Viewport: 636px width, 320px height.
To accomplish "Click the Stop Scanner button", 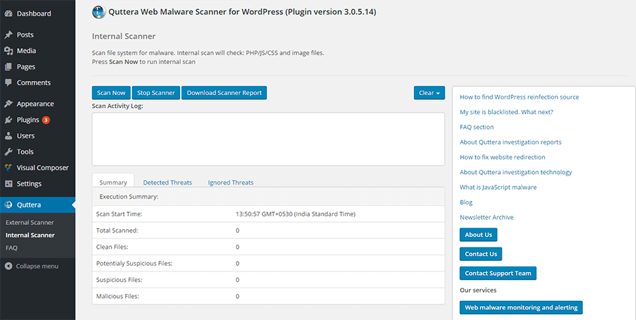I will [x=155, y=93].
